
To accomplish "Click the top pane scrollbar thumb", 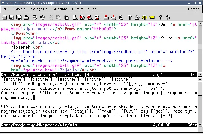I will 200,46.
